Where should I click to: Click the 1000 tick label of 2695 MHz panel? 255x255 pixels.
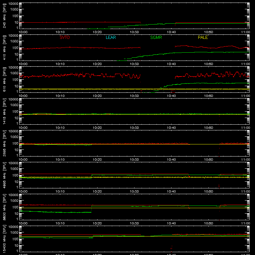[x=14, y=137]
